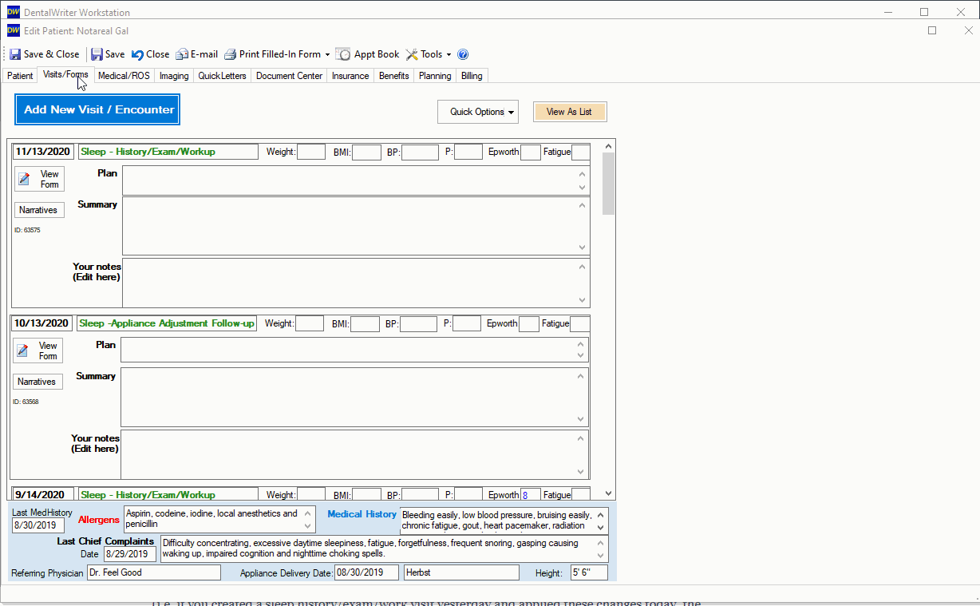Click Summary box for 10/13/2020 visit
The width and height of the screenshot is (980, 606).
tap(354, 398)
